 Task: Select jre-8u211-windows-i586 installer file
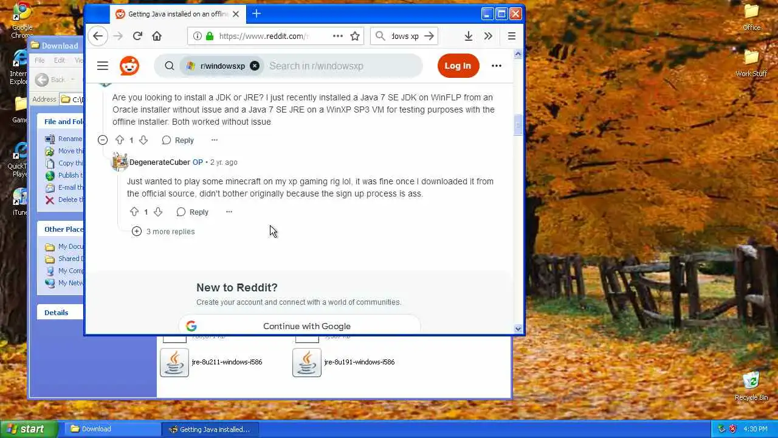(212, 363)
